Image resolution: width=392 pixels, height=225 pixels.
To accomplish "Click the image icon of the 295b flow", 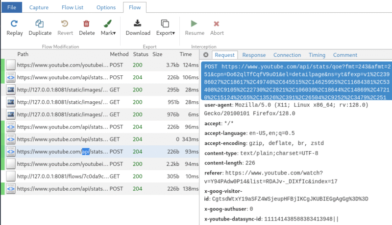I will pyautogui.click(x=11, y=90).
